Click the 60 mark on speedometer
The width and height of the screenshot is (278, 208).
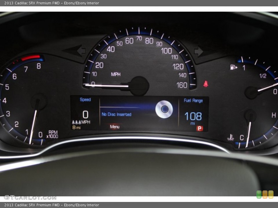pyautogui.click(x=129, y=41)
